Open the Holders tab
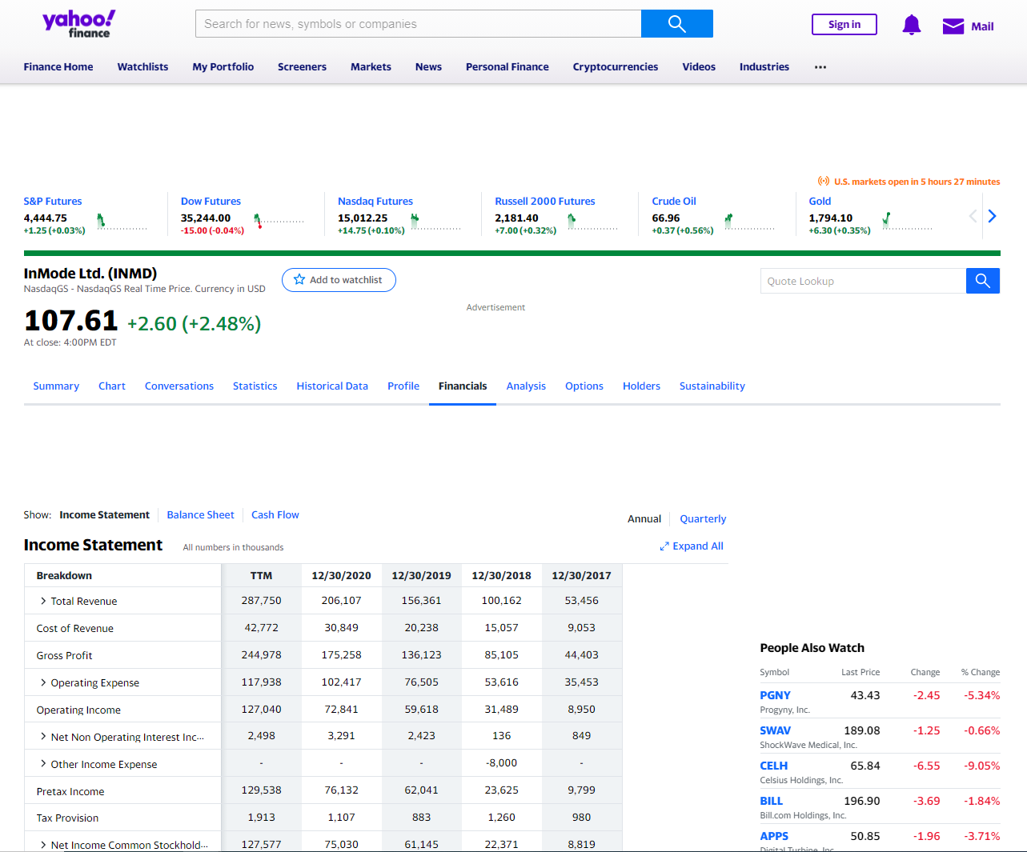 [x=641, y=386]
